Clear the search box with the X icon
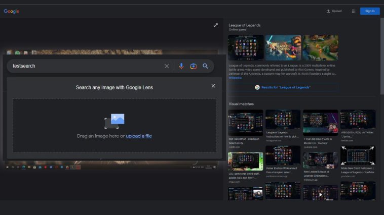384x215 pixels. coord(167,66)
